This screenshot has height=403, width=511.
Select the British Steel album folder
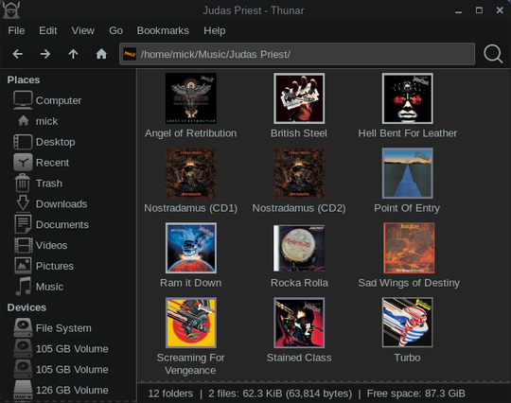(x=299, y=106)
